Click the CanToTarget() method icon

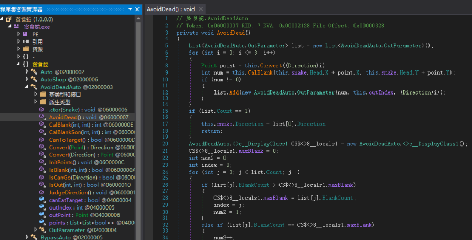tap(42, 140)
